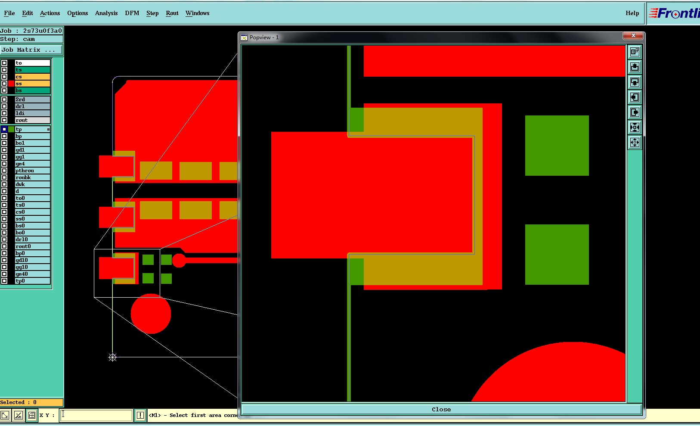Select the ss0 layer row
700x426 pixels.
click(x=33, y=219)
